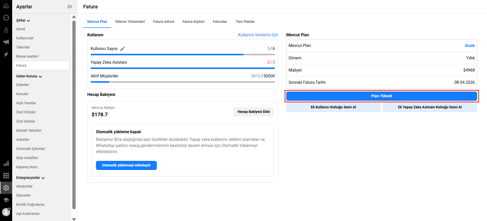487x221 pixels.
Task: Collapse the Gelen Kutusu section
Action: (29, 76)
